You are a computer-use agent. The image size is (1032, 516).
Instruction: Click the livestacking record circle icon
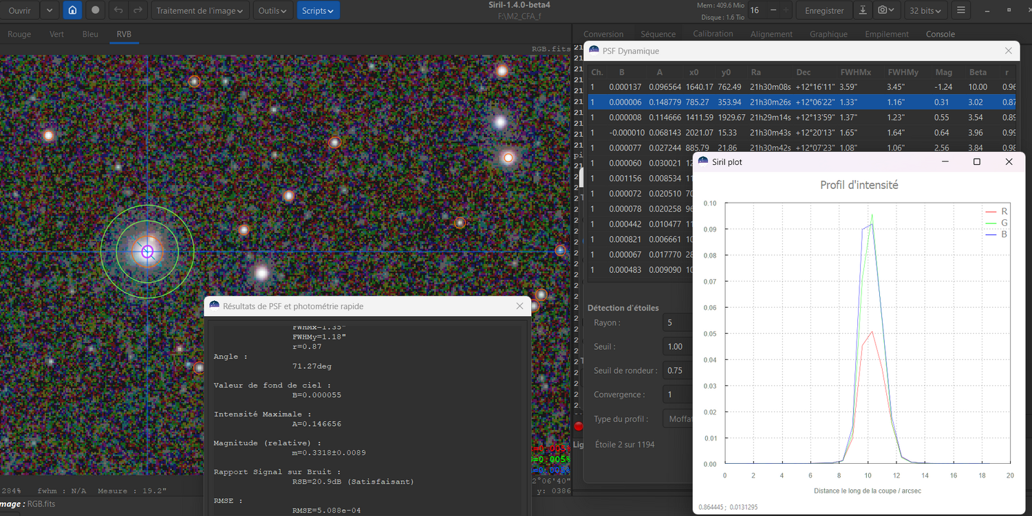click(x=96, y=10)
